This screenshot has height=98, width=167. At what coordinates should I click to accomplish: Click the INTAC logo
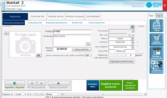pyautogui.click(x=154, y=5)
